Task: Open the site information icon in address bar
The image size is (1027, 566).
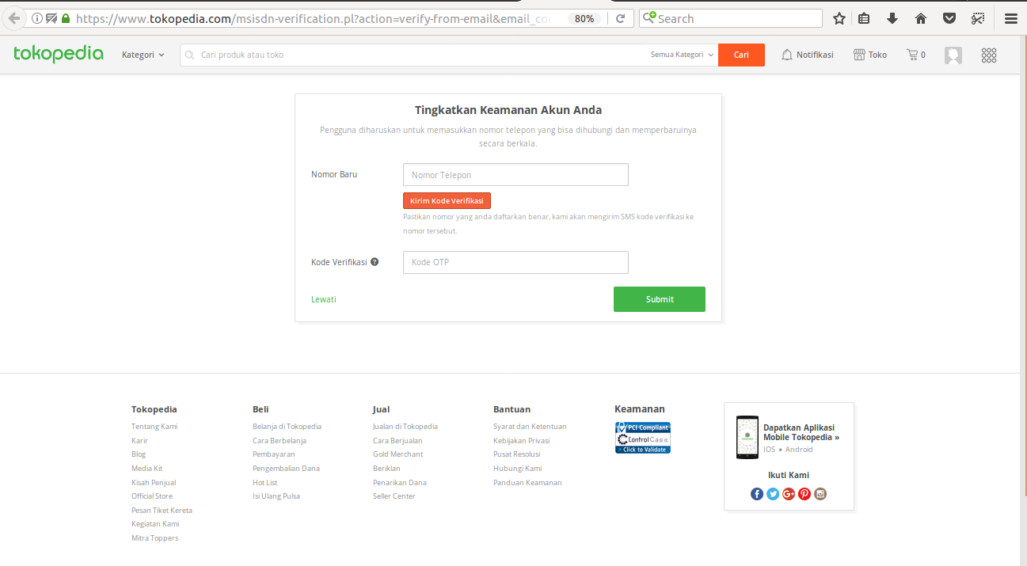Action: click(36, 18)
